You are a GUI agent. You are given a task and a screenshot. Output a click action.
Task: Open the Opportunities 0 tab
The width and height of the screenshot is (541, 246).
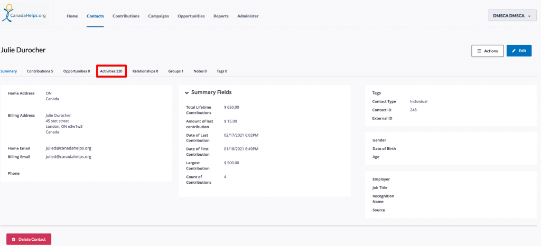click(77, 71)
